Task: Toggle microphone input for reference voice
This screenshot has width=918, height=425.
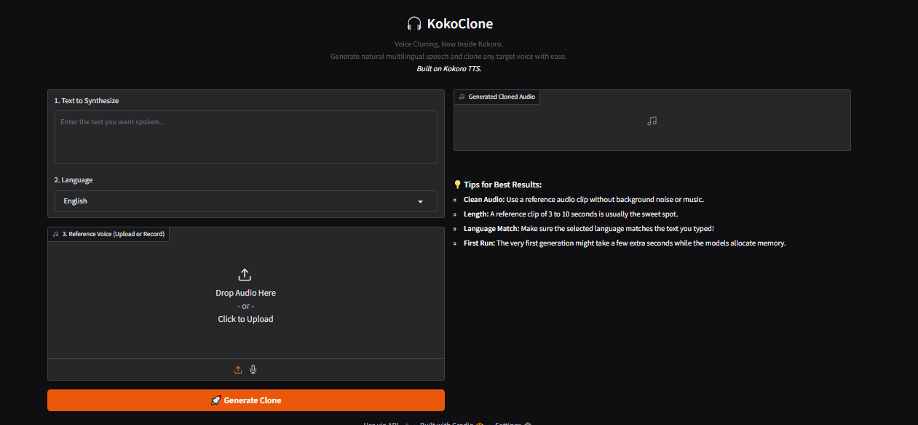Action: (x=253, y=369)
